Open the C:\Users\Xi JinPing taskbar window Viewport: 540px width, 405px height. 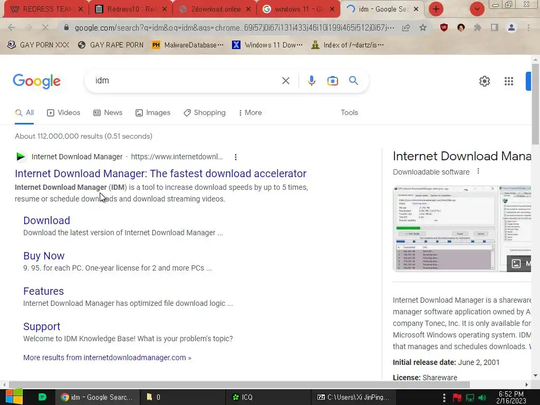point(353,397)
